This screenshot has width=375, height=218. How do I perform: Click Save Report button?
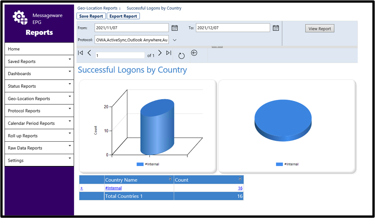(91, 16)
